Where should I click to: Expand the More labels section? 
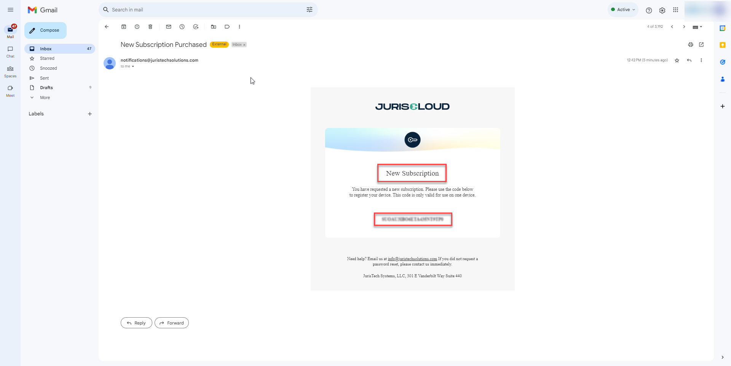click(x=45, y=97)
